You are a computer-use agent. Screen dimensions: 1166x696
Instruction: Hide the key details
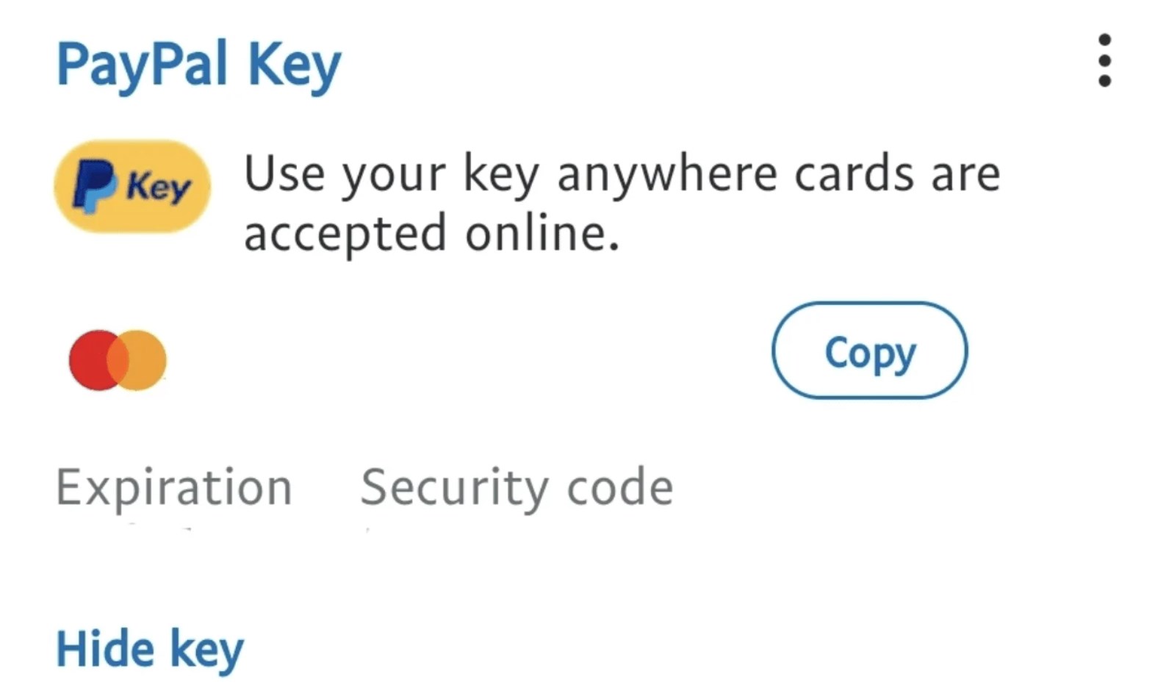coord(149,649)
